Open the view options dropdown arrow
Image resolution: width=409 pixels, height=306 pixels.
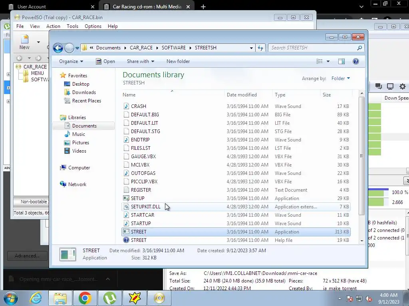point(328,61)
